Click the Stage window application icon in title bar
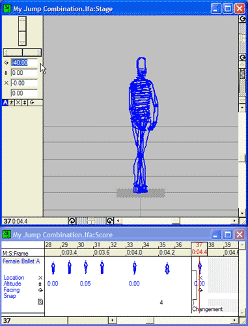This screenshot has height=326, width=248. 7,8
